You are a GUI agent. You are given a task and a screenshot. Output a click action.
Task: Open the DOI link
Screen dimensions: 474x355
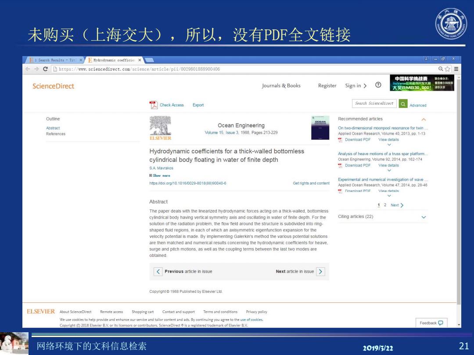[188, 183]
